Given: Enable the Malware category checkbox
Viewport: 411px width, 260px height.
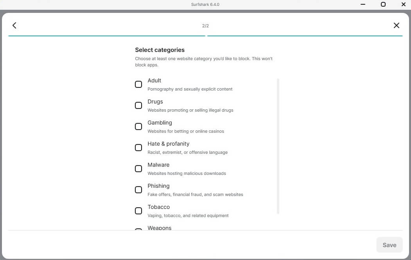Looking at the screenshot, I should (x=138, y=168).
